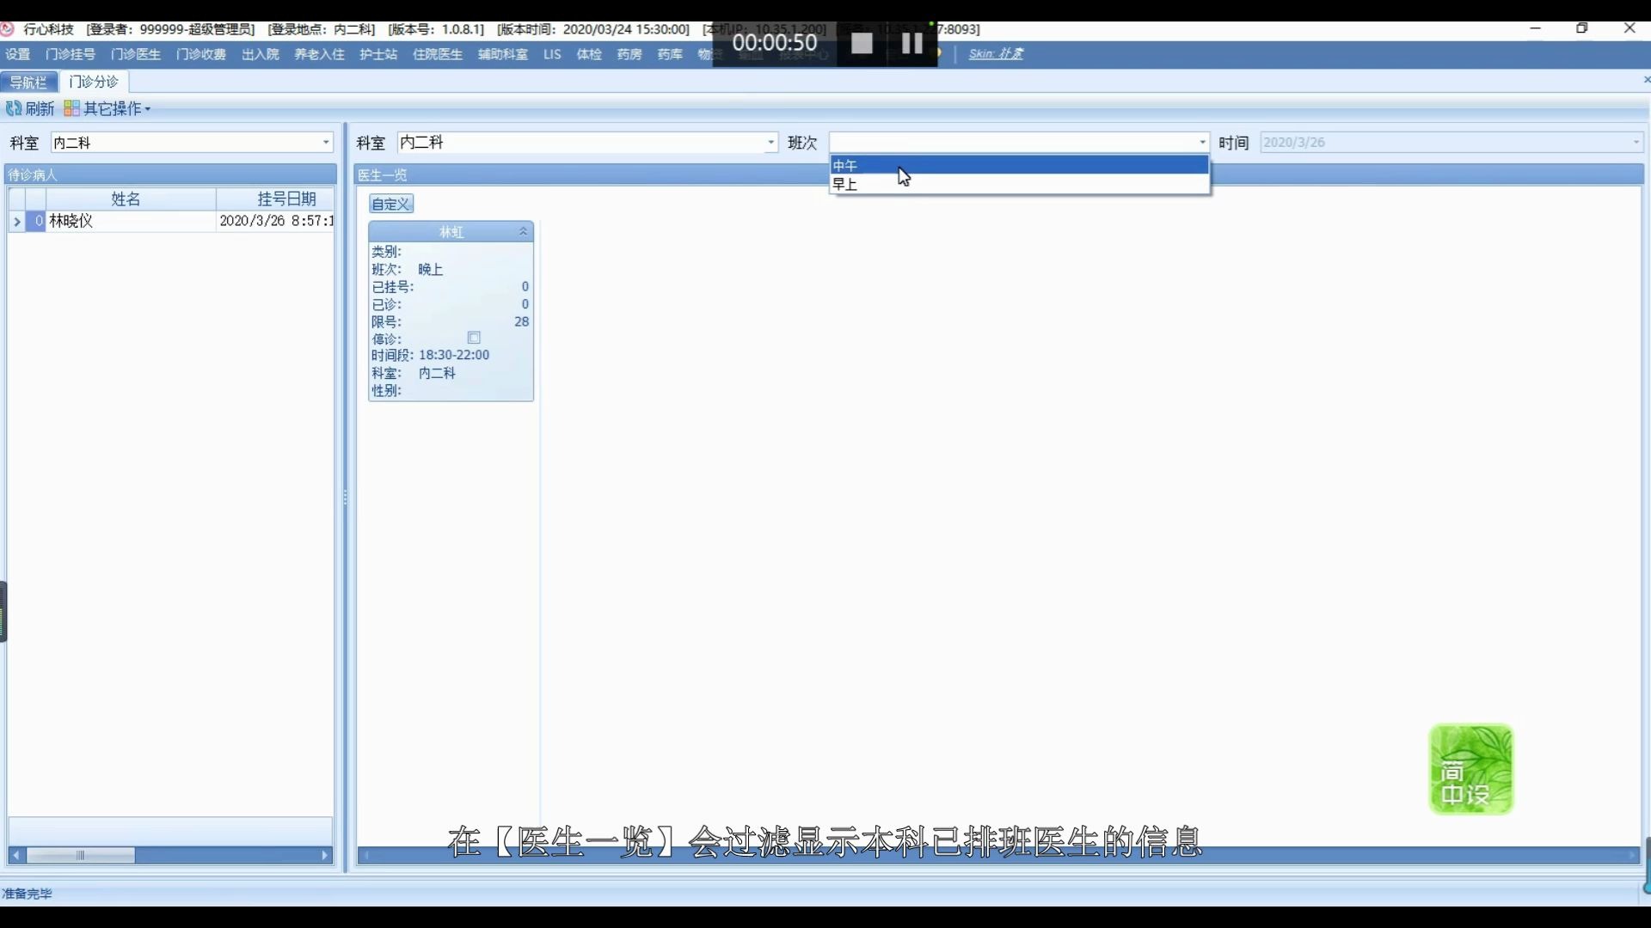Expand the middle 科室 内二科 dropdown

tap(770, 143)
